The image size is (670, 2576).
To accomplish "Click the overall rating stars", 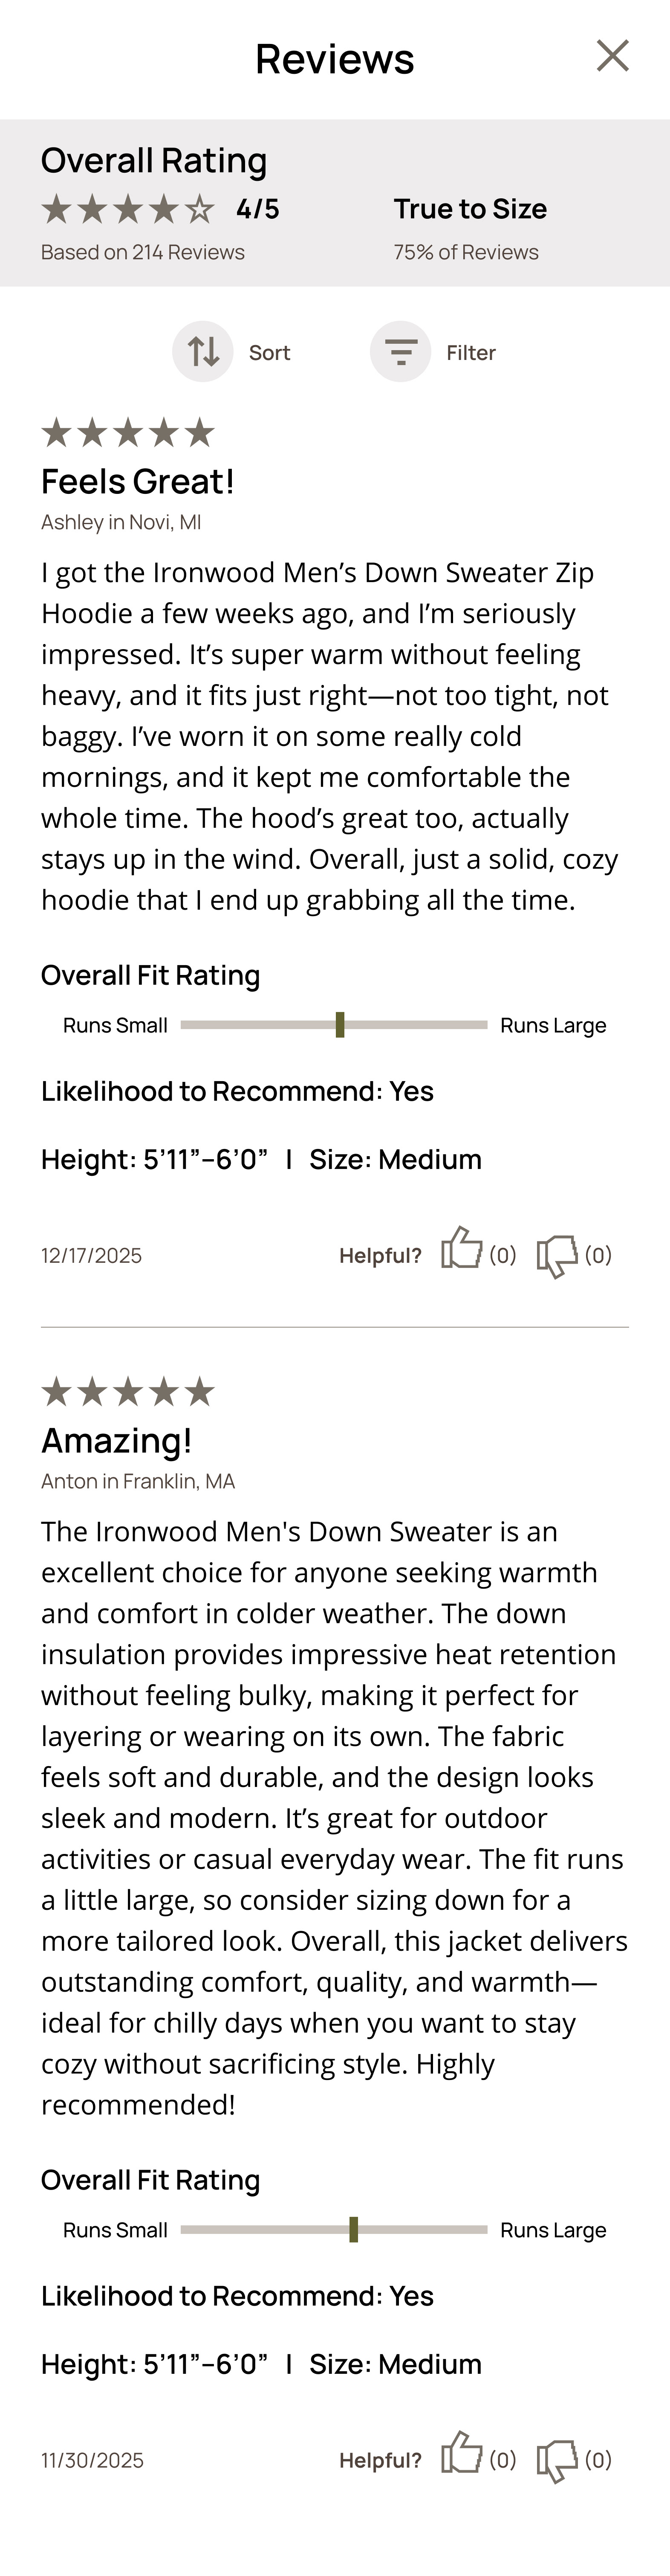I will (127, 210).
